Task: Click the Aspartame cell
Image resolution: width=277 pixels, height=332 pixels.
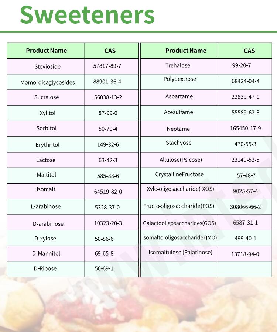Action: pyautogui.click(x=179, y=96)
